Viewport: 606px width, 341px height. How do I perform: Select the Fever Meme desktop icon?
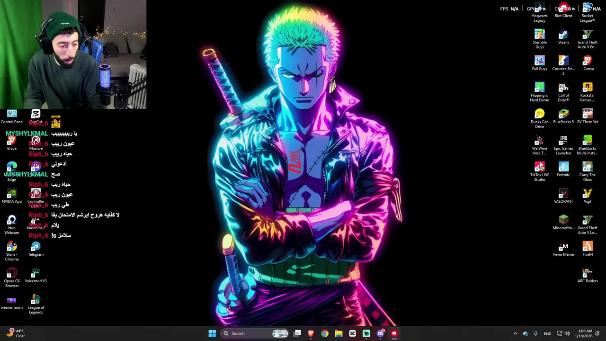pyautogui.click(x=563, y=249)
